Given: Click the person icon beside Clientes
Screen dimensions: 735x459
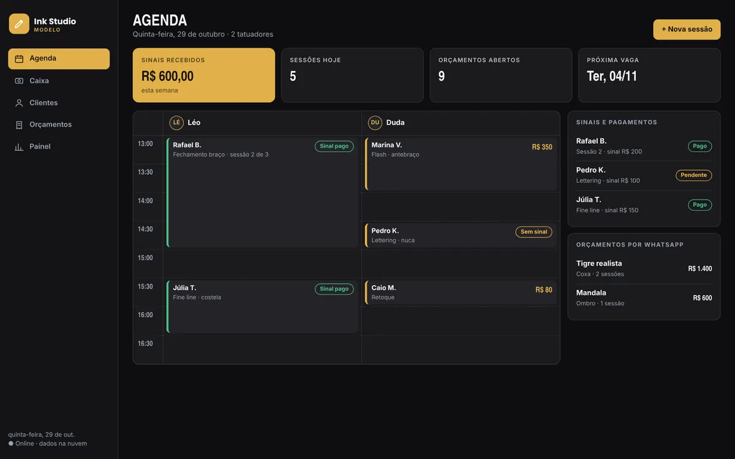Looking at the screenshot, I should click(19, 103).
